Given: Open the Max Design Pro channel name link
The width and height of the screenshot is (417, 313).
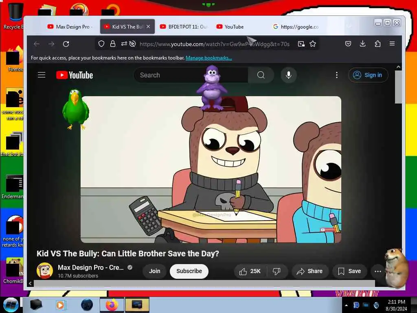Looking at the screenshot, I should click(91, 267).
